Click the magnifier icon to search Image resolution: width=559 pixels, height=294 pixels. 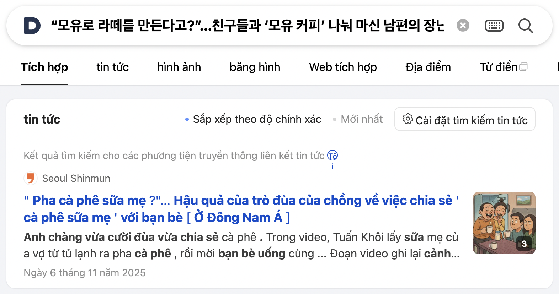pyautogui.click(x=526, y=25)
